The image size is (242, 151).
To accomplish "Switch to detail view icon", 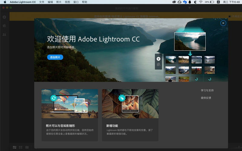I will (x=27, y=147).
